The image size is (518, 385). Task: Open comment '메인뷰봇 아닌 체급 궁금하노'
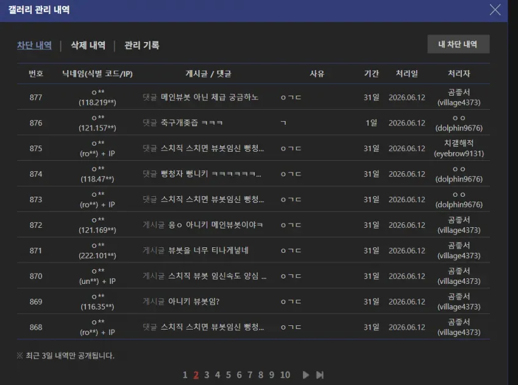[210, 97]
